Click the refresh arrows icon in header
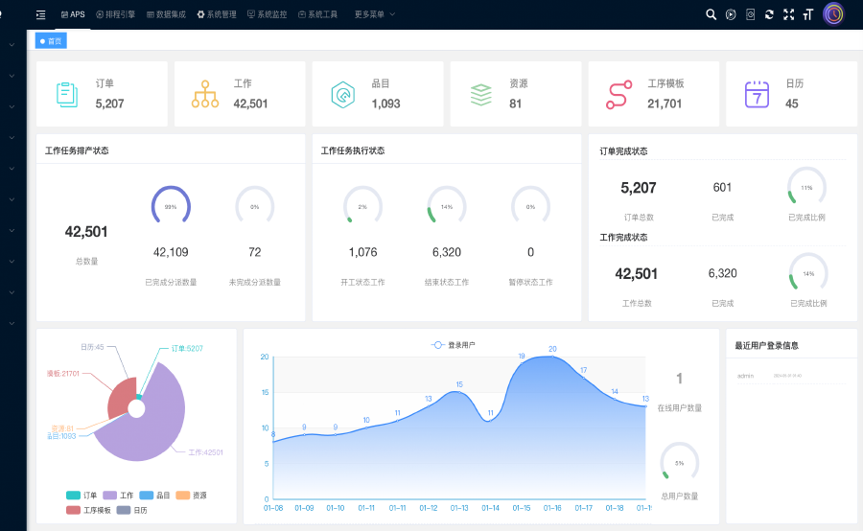The height and width of the screenshot is (531, 863). click(769, 14)
